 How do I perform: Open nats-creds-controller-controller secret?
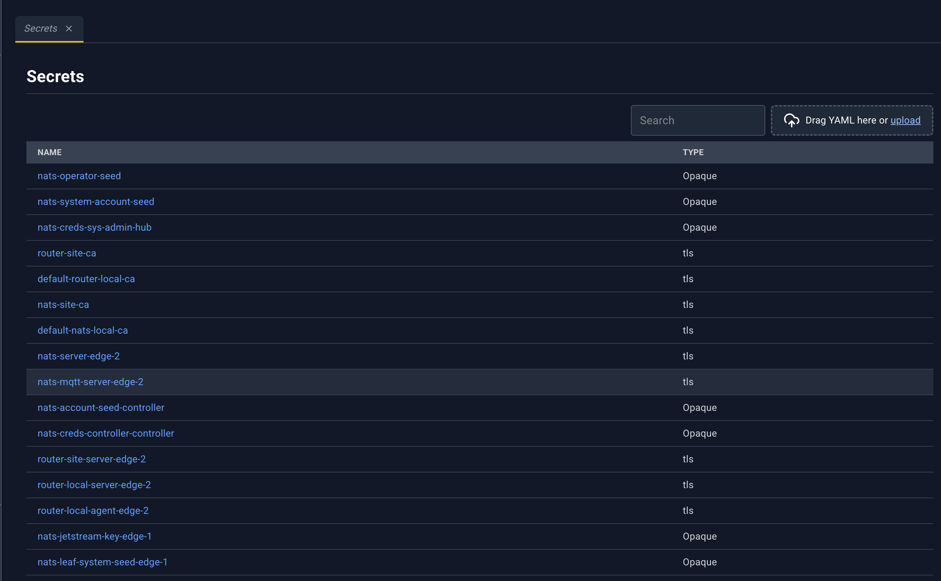[106, 433]
